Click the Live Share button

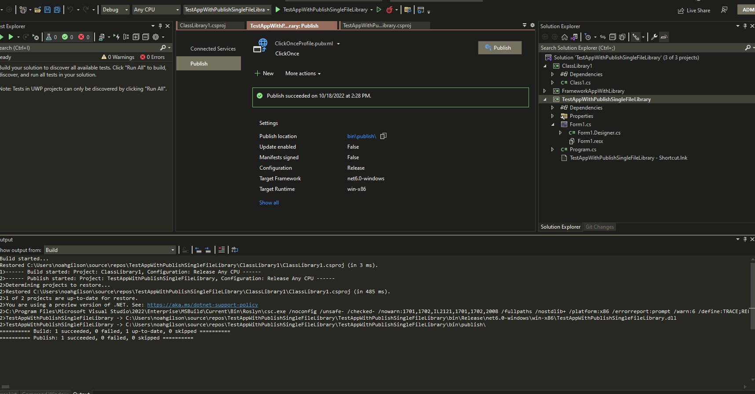click(694, 10)
